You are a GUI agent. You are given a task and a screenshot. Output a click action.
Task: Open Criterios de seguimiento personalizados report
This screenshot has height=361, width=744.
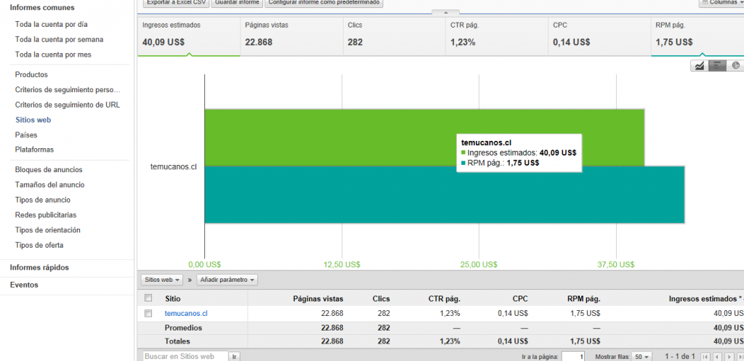pyautogui.click(x=68, y=89)
